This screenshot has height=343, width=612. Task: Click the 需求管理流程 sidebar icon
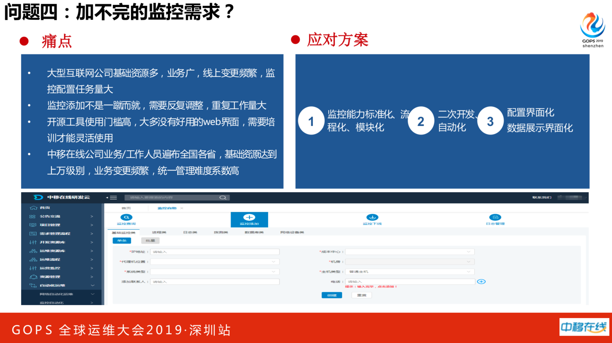click(33, 234)
